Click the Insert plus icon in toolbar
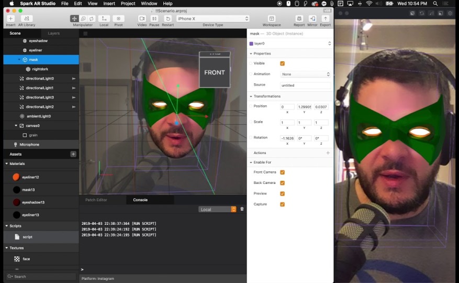 pyautogui.click(x=10, y=18)
